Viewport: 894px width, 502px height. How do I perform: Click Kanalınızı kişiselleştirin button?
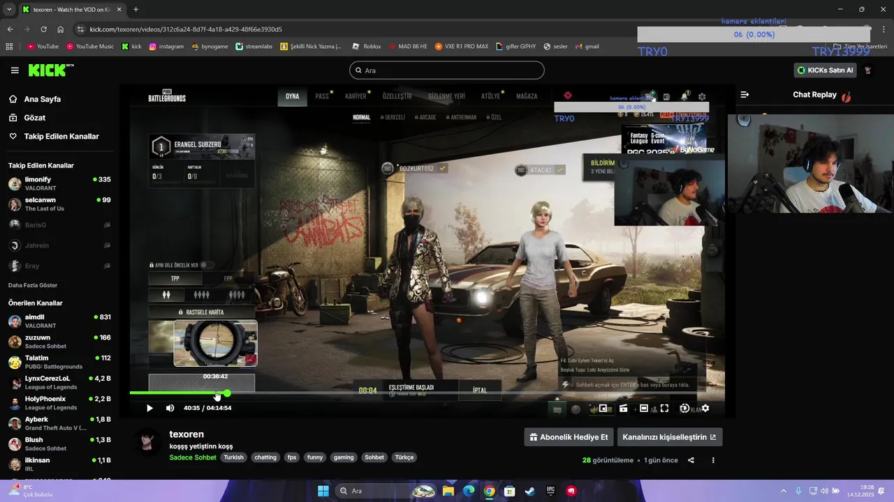(669, 437)
